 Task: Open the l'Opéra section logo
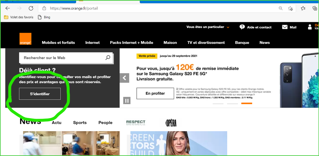(x=171, y=123)
